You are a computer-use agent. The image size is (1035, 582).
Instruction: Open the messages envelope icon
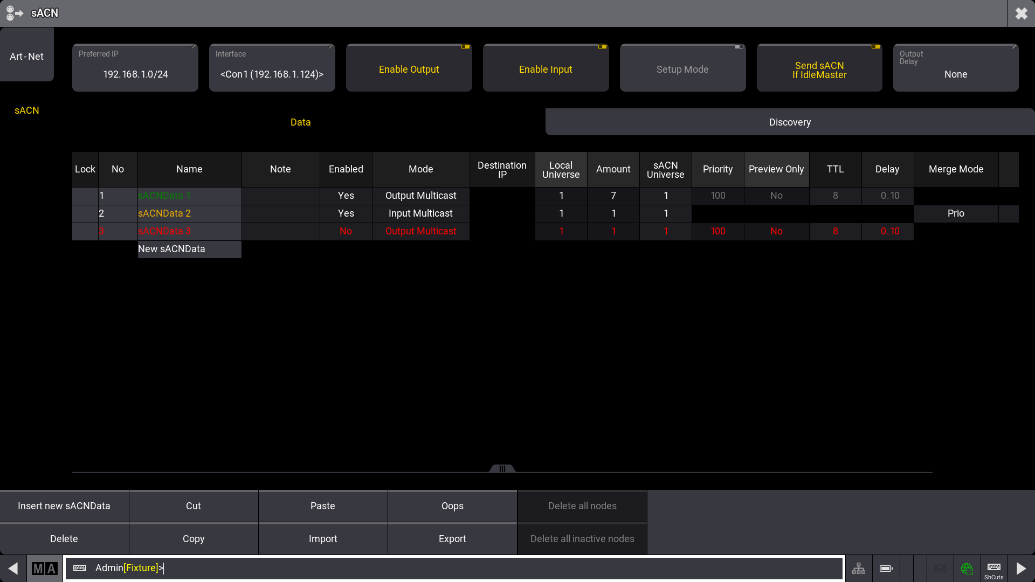[940, 569]
